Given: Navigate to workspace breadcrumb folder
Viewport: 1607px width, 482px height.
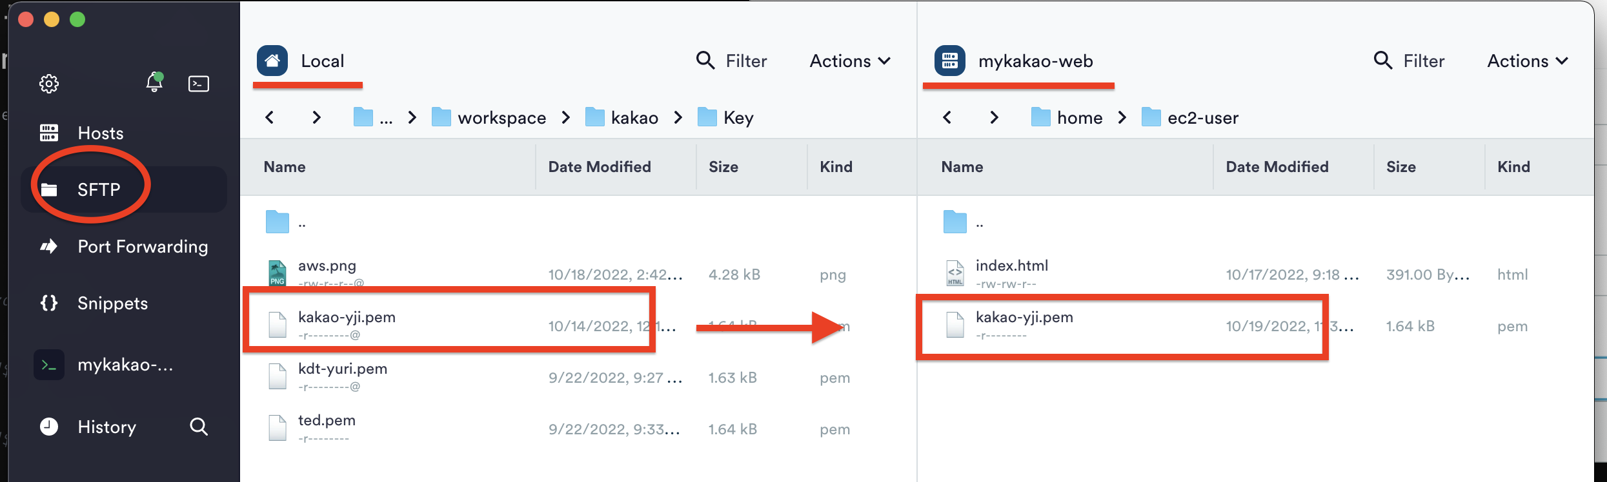Looking at the screenshot, I should (x=489, y=117).
